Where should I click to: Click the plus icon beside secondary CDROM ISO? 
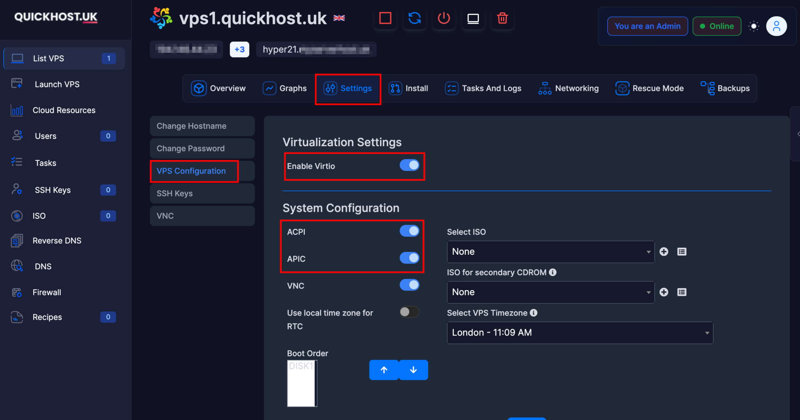[664, 292]
